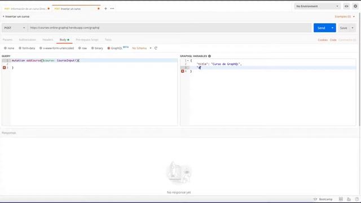Select the GraphQL body type

[115, 48]
